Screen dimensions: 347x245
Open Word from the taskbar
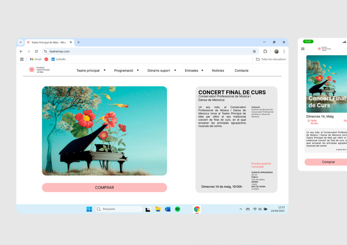point(167,209)
